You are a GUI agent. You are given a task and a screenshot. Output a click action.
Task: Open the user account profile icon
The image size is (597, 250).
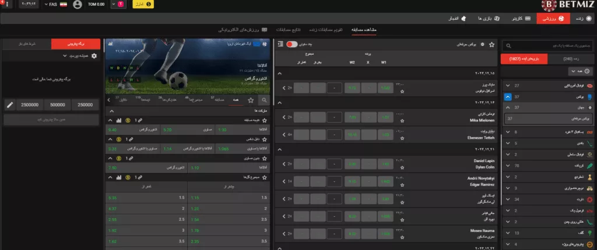point(78,5)
